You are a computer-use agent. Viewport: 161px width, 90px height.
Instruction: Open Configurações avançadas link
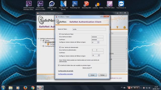[x=65, y=74]
